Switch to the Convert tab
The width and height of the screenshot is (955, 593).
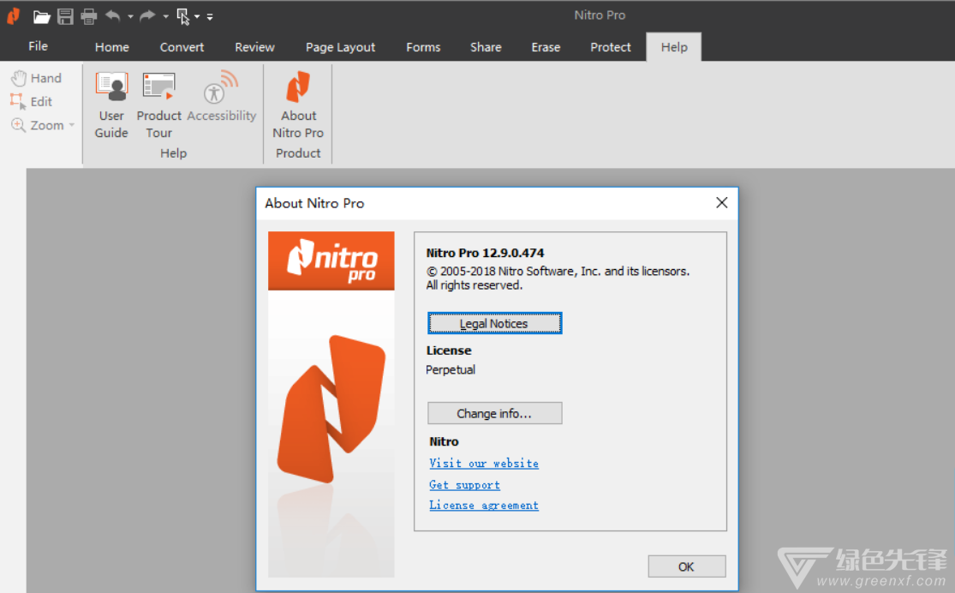(x=182, y=47)
